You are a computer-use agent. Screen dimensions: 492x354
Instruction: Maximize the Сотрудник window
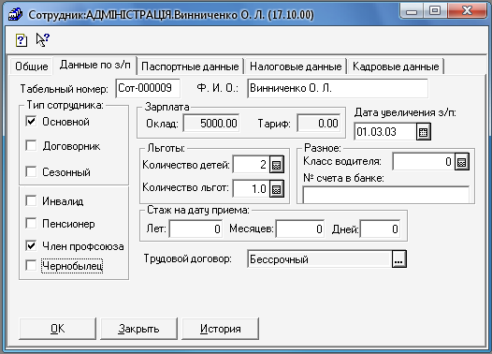(x=435, y=11)
